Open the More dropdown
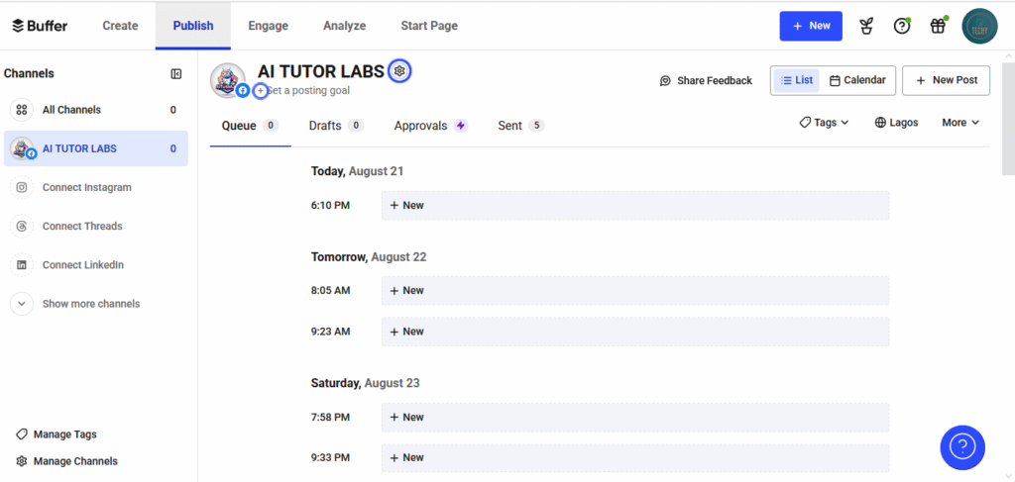This screenshot has height=482, width=1015. [x=960, y=123]
